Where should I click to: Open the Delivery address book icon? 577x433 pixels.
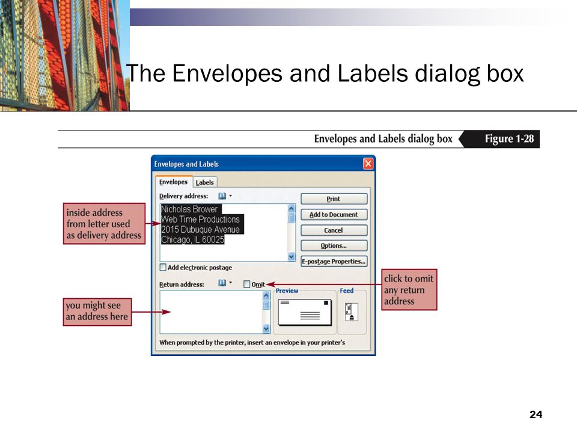(x=222, y=196)
